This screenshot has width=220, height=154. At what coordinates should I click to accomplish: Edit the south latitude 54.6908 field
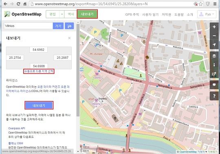point(39,66)
